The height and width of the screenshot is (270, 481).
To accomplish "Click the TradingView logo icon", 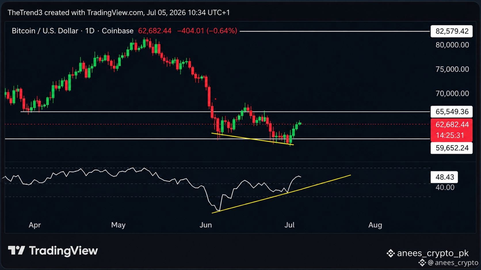I will tap(16, 250).
